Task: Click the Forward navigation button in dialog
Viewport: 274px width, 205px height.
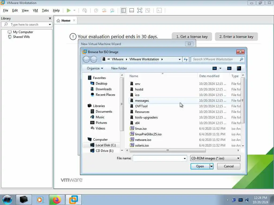Action: click(x=94, y=60)
